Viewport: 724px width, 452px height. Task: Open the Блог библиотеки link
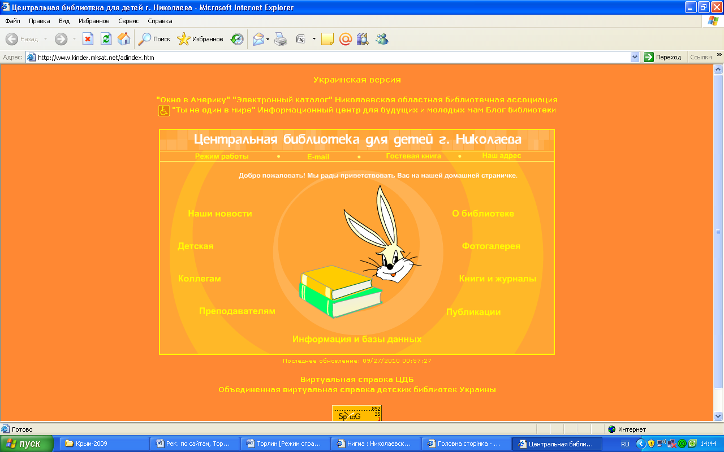click(521, 110)
